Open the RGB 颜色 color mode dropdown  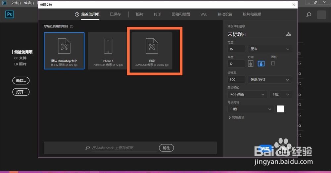[x=247, y=94]
